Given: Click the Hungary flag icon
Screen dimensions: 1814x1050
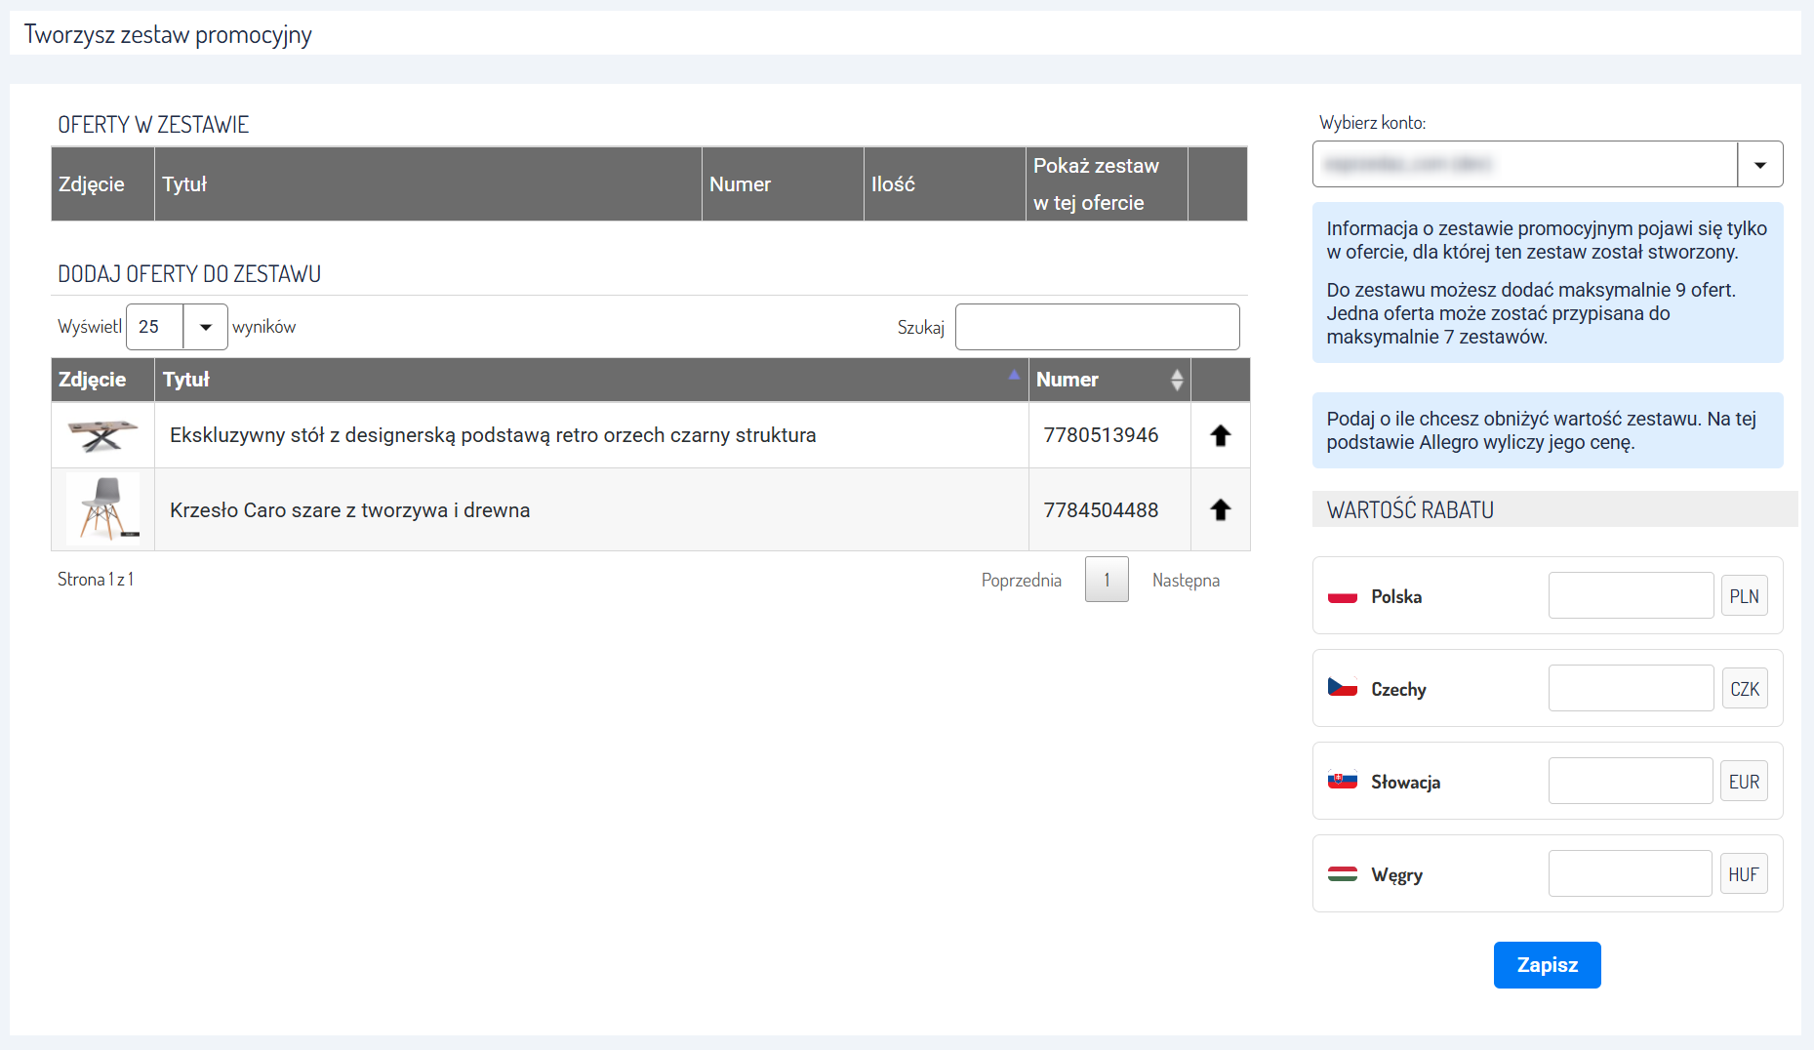Looking at the screenshot, I should [1342, 874].
